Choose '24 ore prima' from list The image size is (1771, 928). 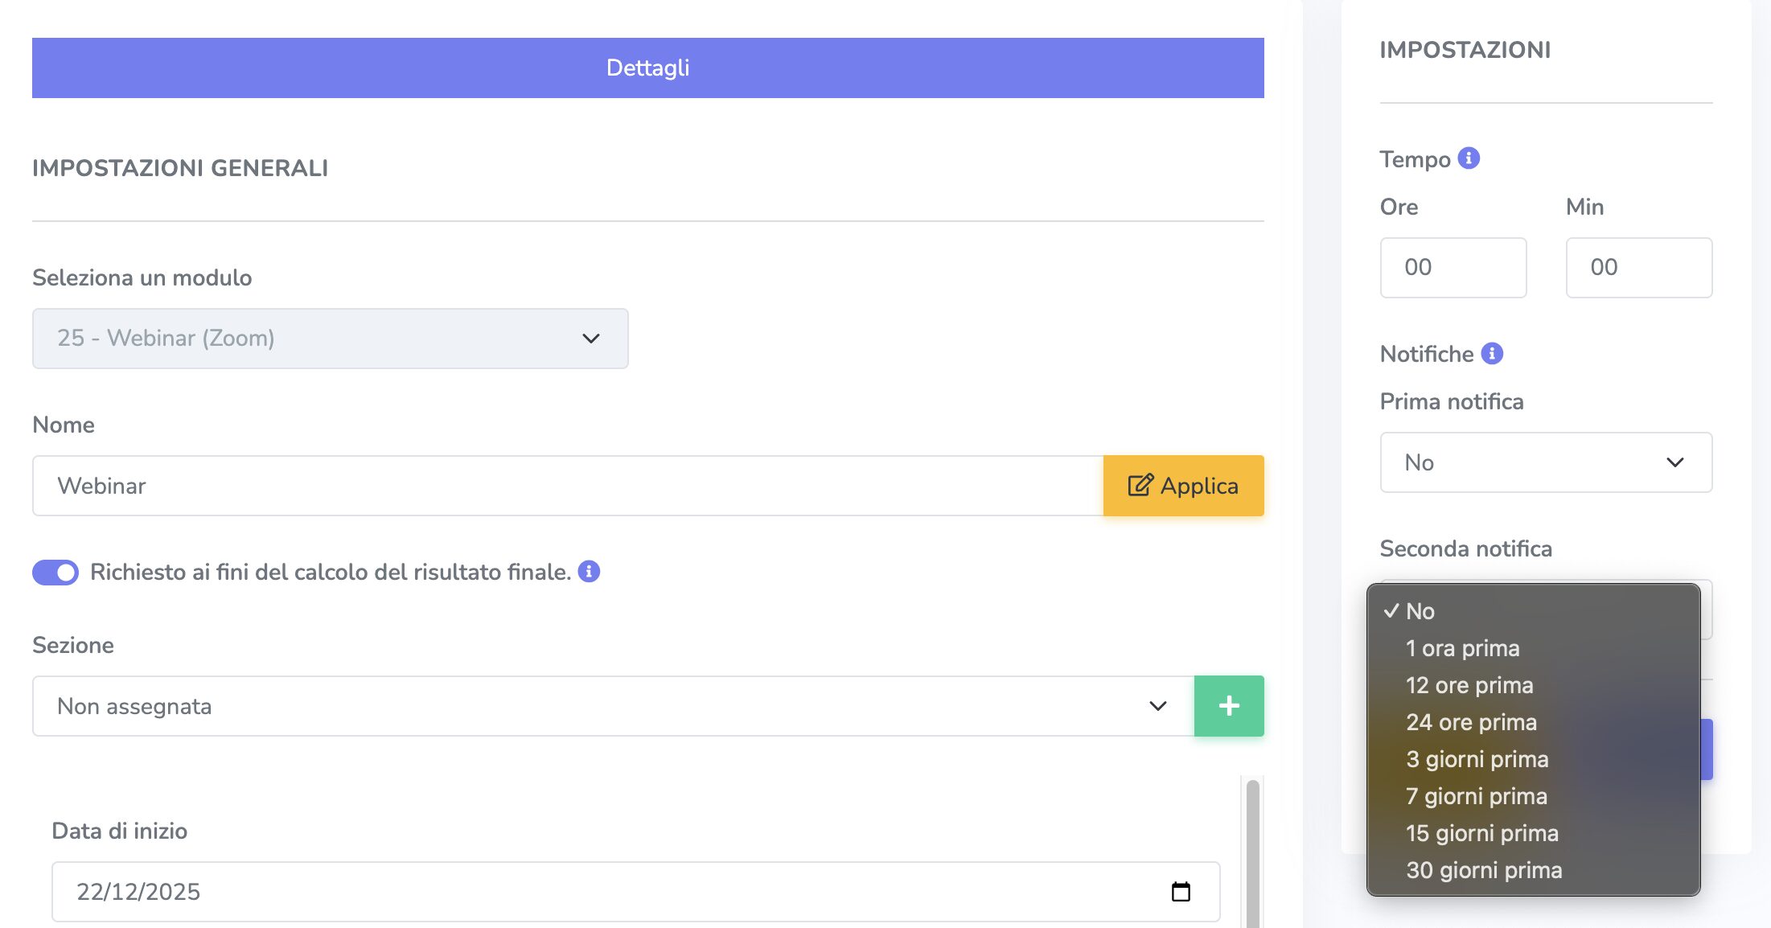pos(1471,722)
